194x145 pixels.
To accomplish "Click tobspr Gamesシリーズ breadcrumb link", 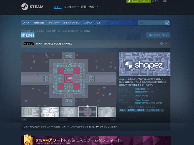I will click(72, 31).
